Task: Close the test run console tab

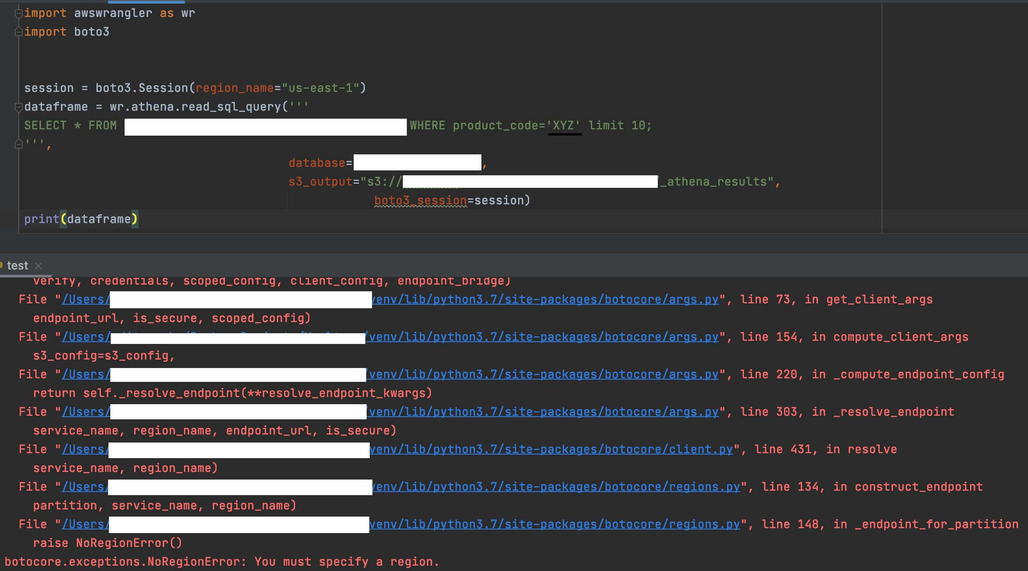Action: [x=39, y=265]
